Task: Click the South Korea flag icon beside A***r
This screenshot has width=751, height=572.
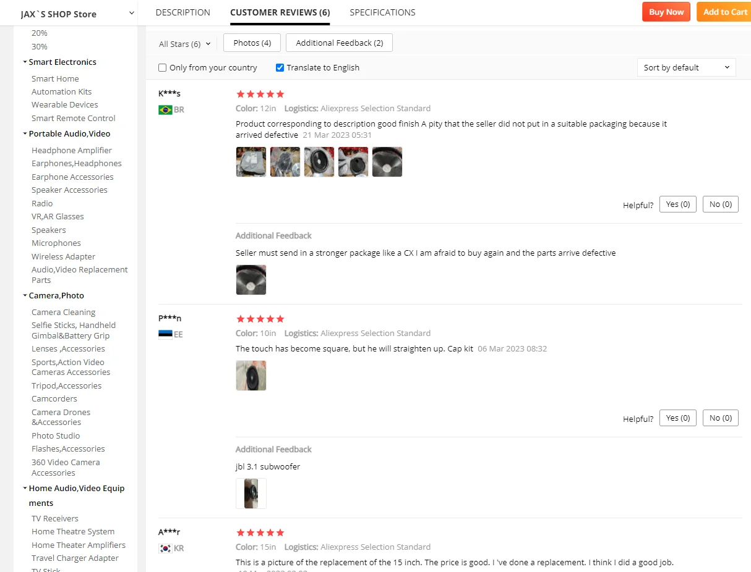Action: 165,549
